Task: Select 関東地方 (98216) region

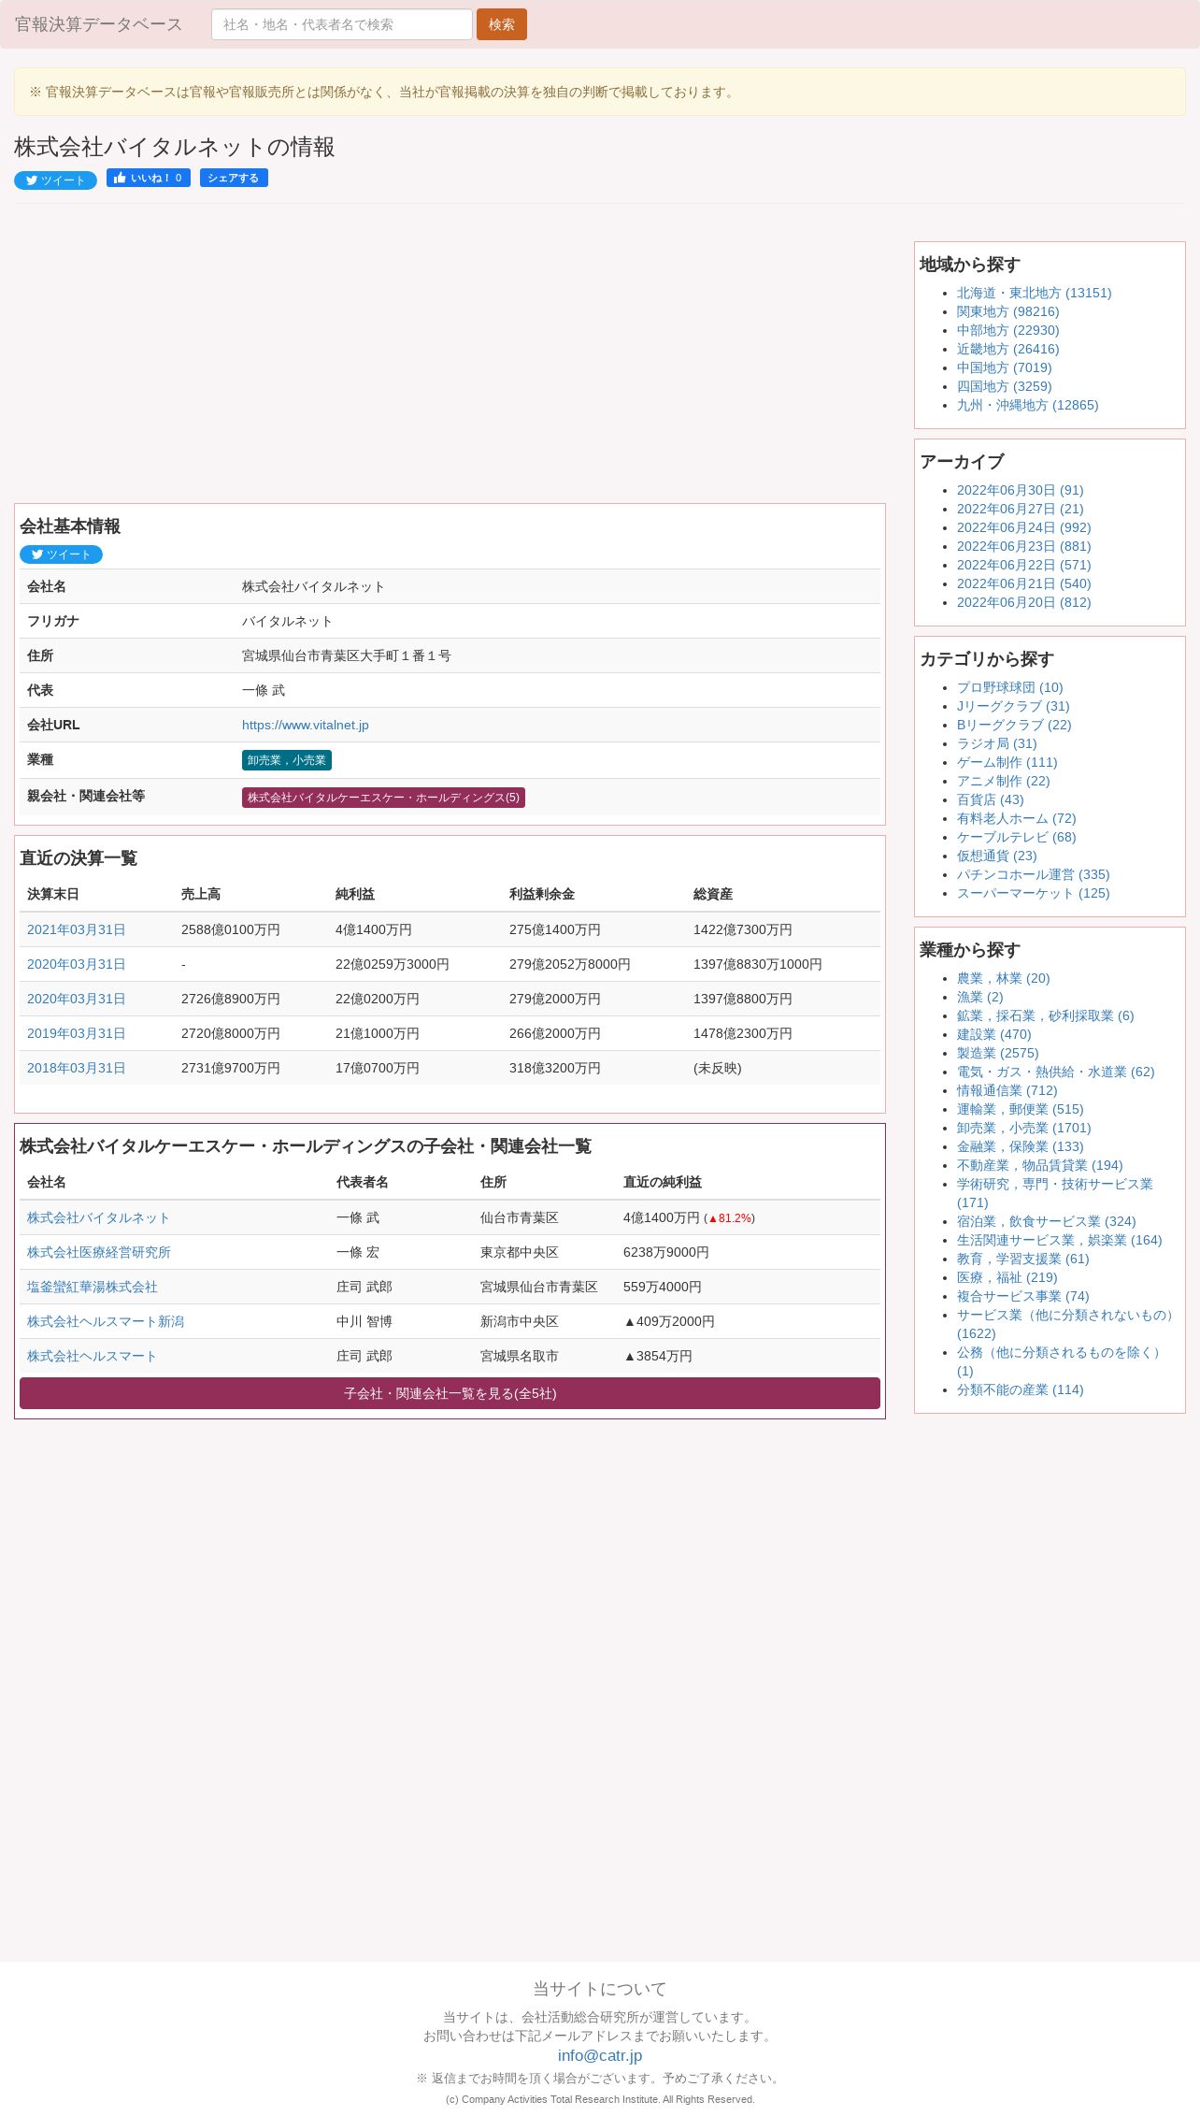Action: click(x=1007, y=311)
